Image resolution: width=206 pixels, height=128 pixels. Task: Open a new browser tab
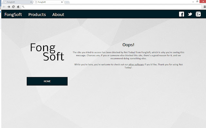click(x=67, y=2)
